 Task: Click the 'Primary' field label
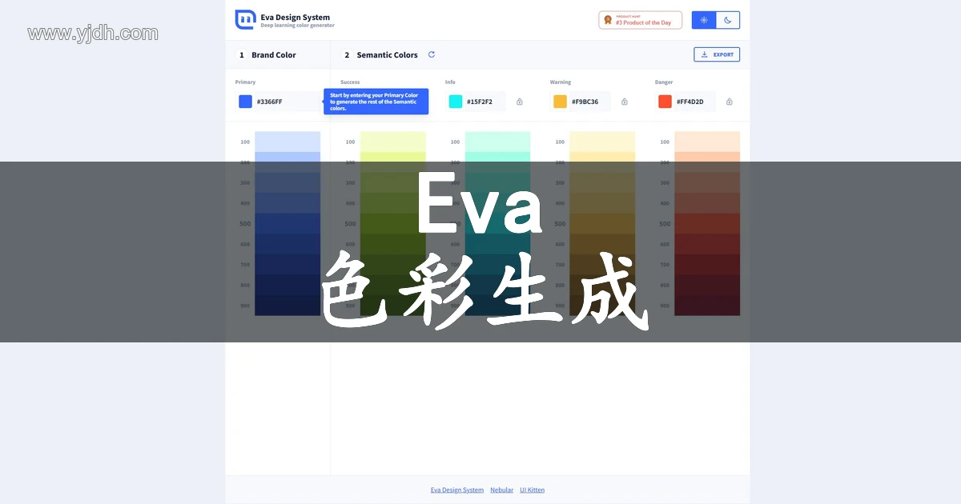(245, 82)
